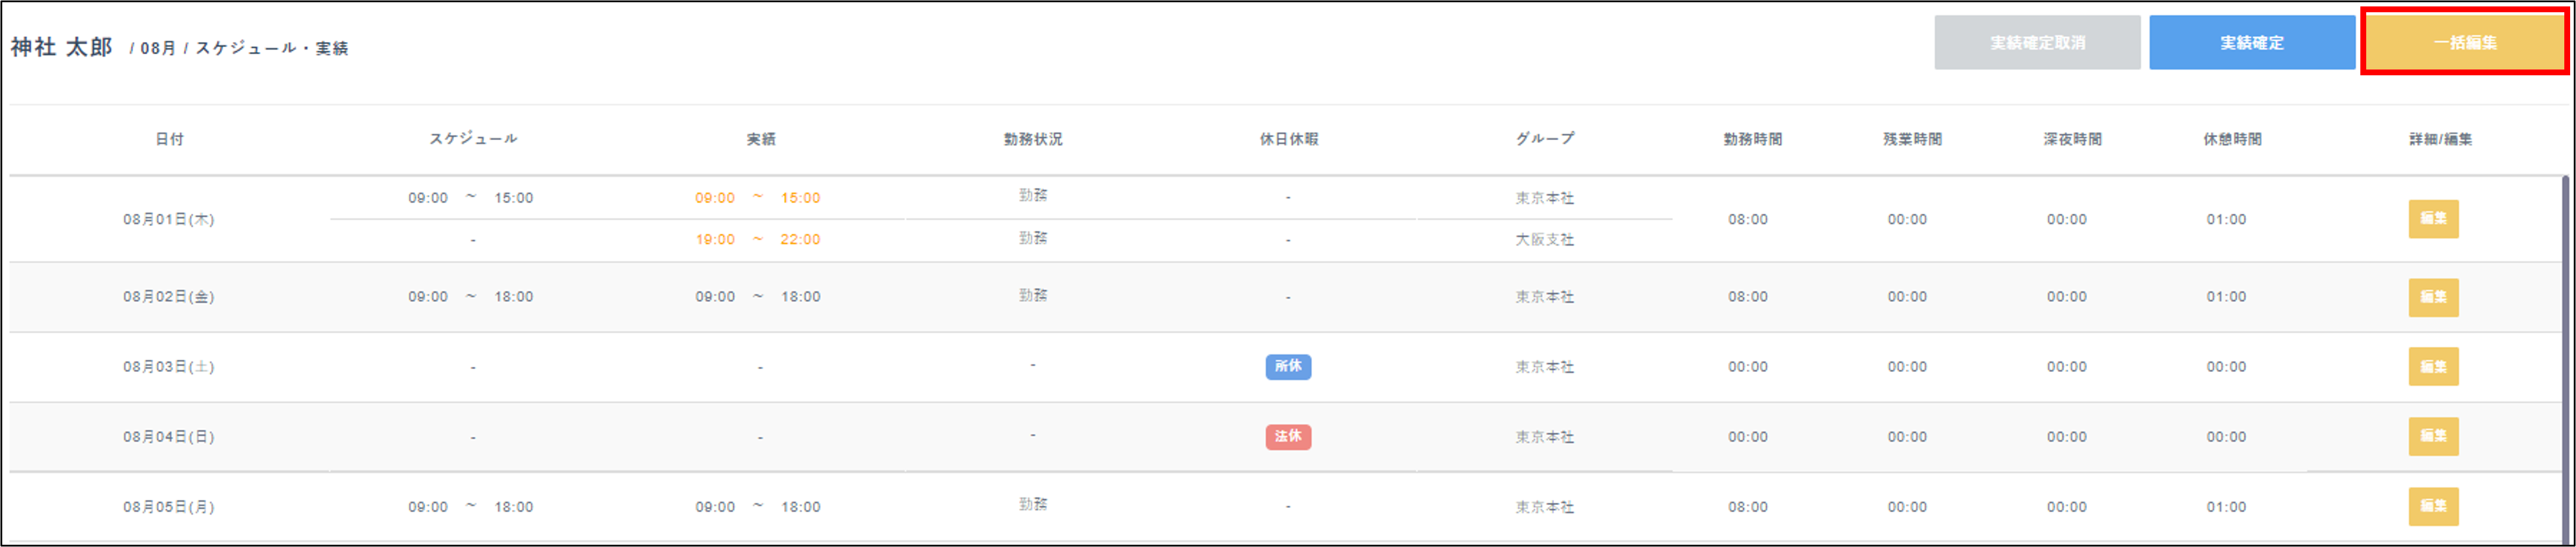Click the blue 所休 holiday badge
Screen dimensions: 2576x547
click(1287, 367)
